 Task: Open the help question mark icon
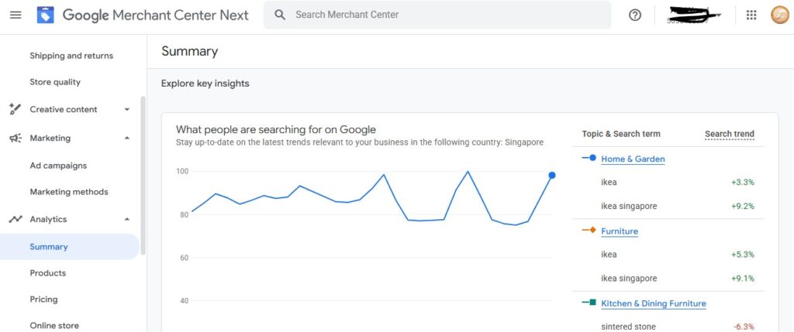coord(635,15)
